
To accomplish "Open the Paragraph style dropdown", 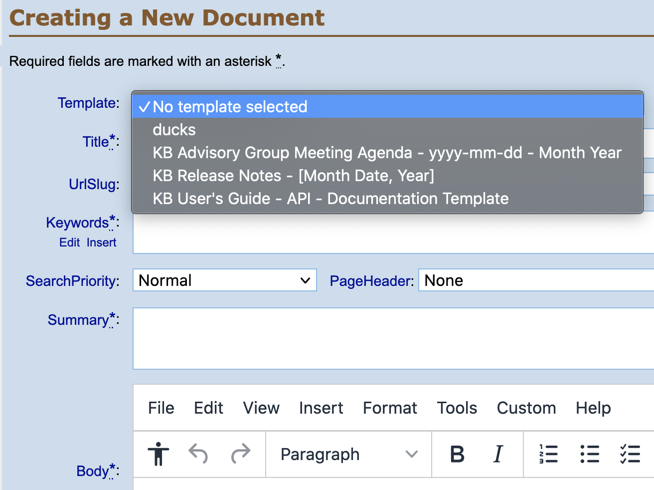I will coord(348,454).
